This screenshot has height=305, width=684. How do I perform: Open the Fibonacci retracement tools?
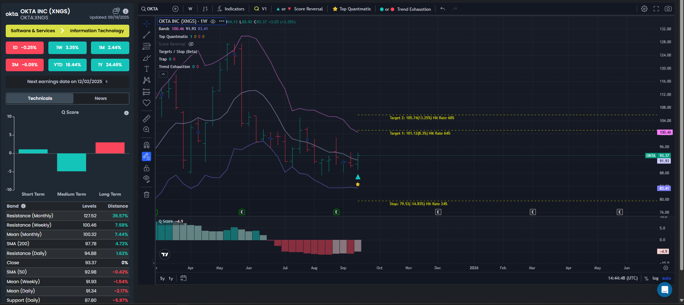click(x=146, y=46)
